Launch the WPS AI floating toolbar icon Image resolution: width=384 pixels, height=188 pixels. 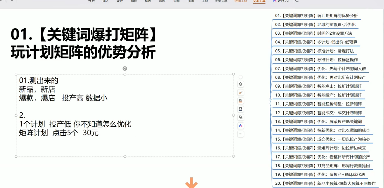[240, 125]
